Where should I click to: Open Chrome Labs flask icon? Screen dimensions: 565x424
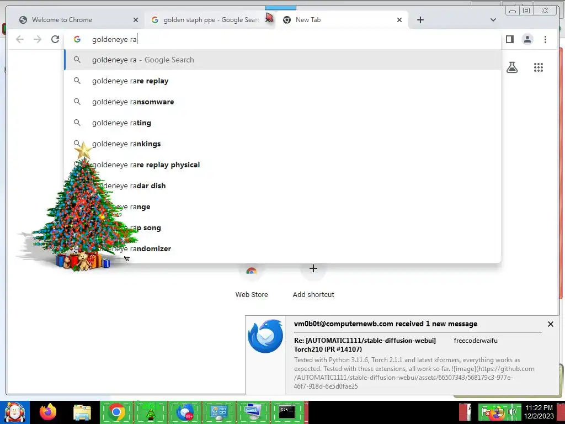pyautogui.click(x=512, y=67)
